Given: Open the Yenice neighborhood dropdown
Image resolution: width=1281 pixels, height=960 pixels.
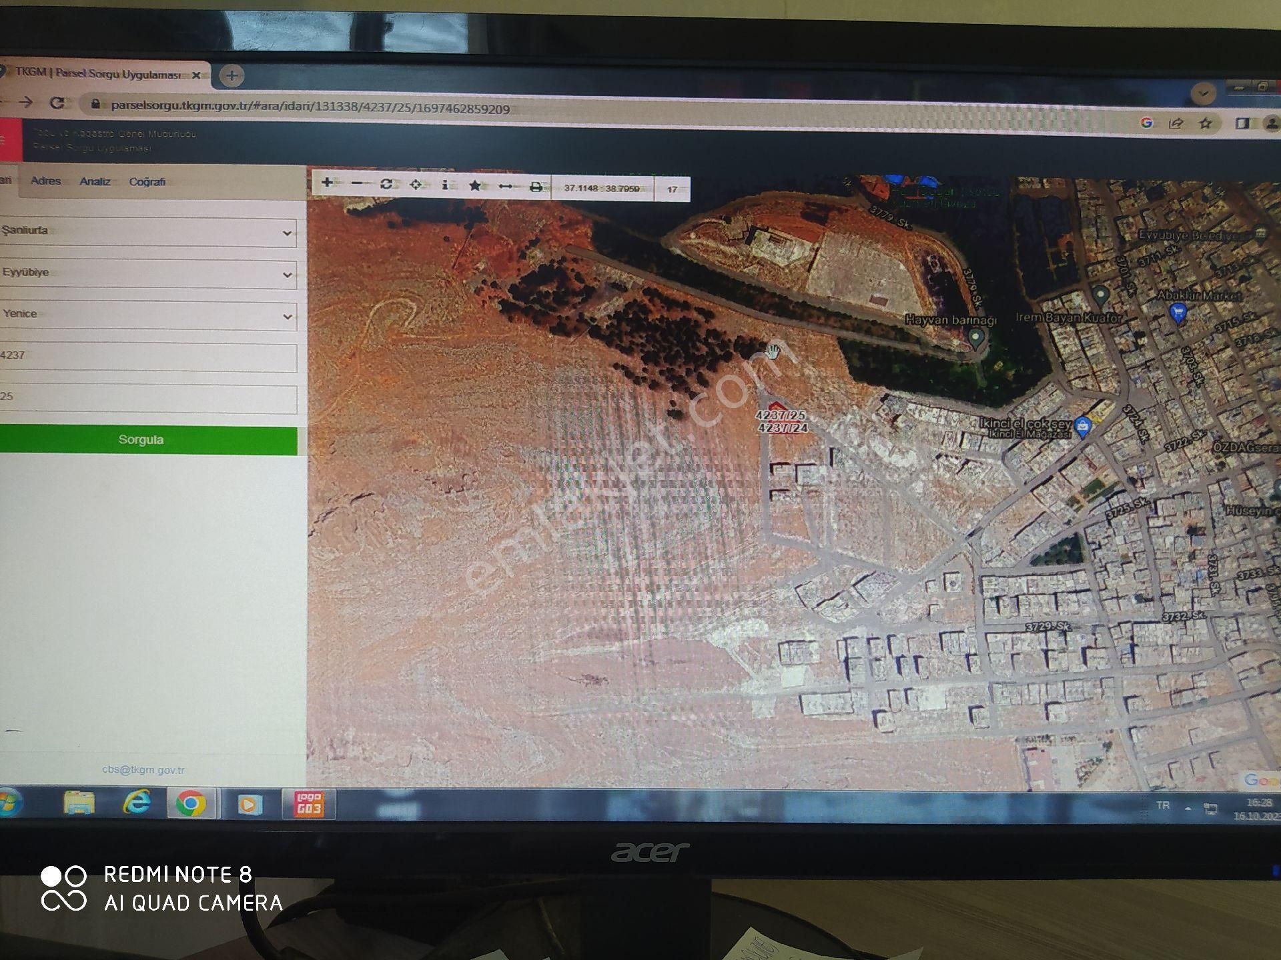Looking at the screenshot, I should pyautogui.click(x=147, y=315).
